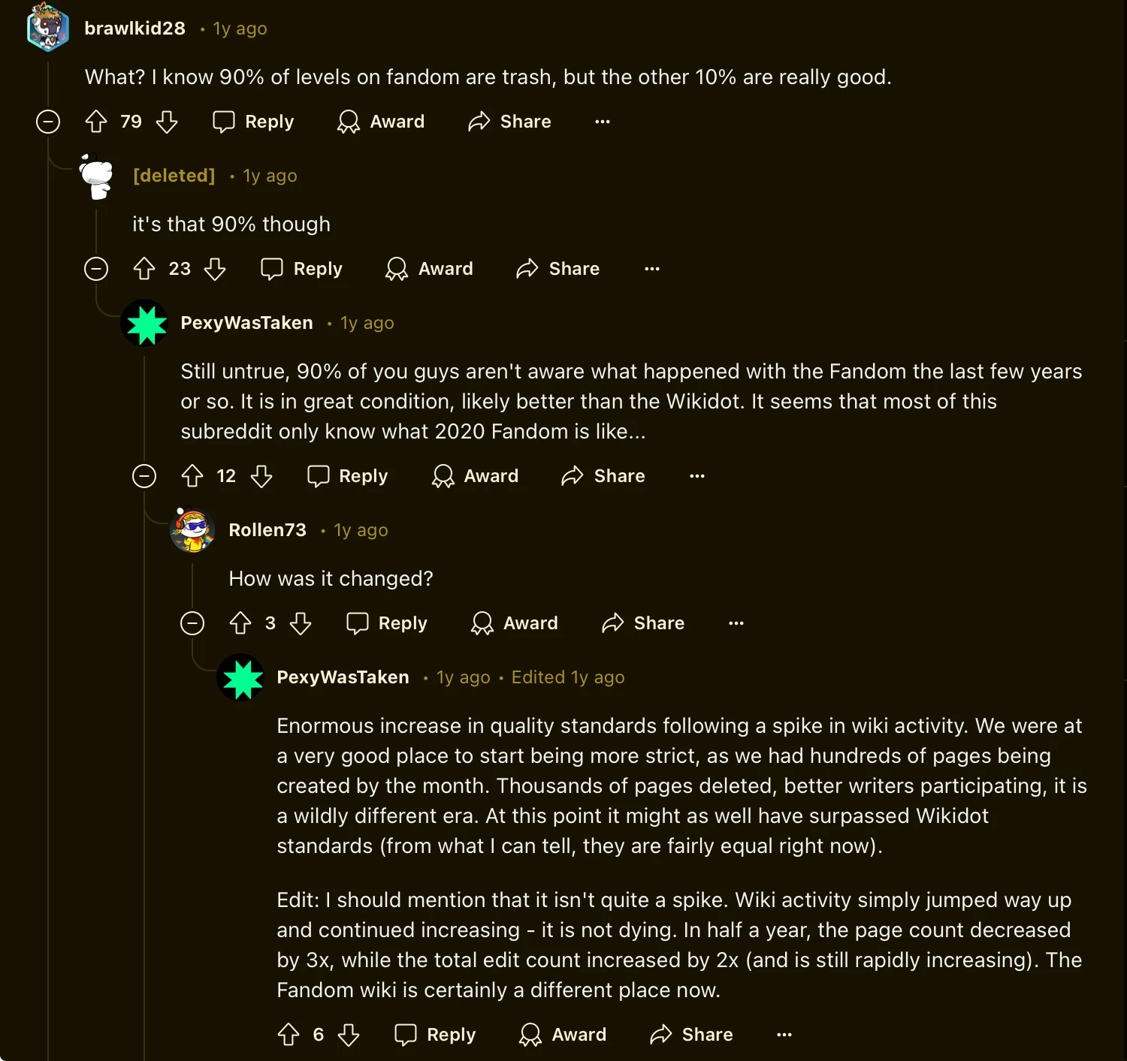Collapse PexyWasTaken's thread with 12 votes
The height and width of the screenshot is (1061, 1127).
[x=144, y=476]
